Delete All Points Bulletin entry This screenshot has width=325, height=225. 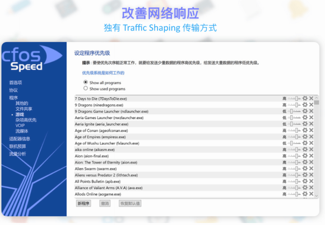tap(311, 181)
